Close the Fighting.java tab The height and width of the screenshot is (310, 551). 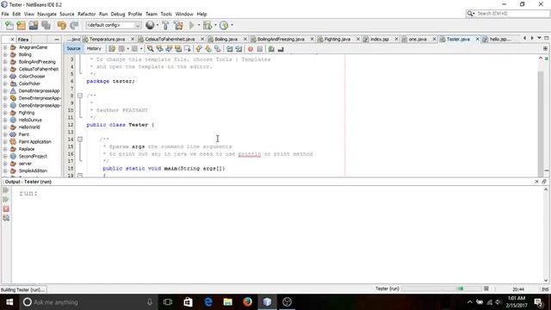[358, 39]
